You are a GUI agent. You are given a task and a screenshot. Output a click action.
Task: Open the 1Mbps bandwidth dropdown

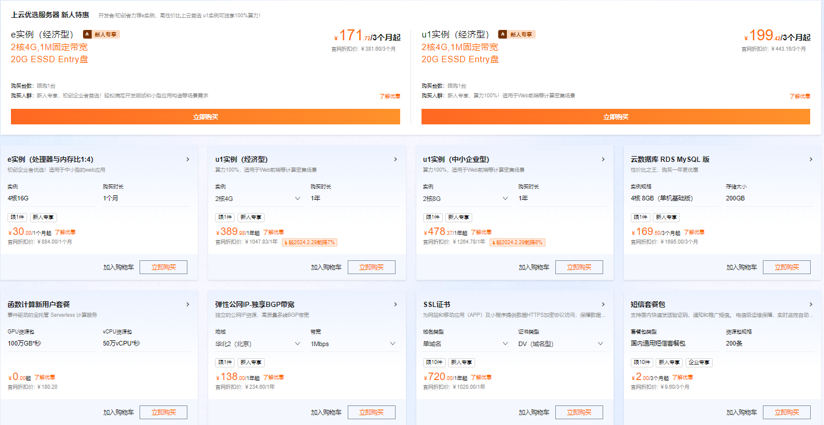(355, 344)
